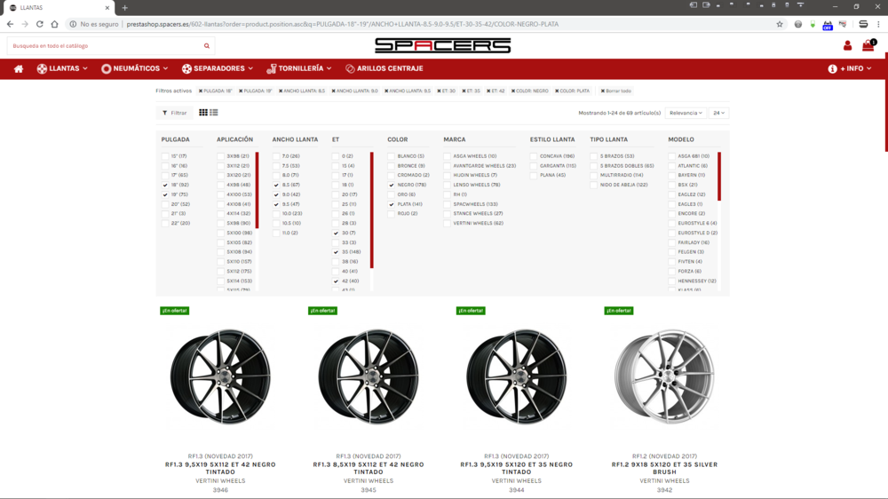Remove the ET: 35 active filter
Viewport: 888px width, 499px height.
(464, 91)
